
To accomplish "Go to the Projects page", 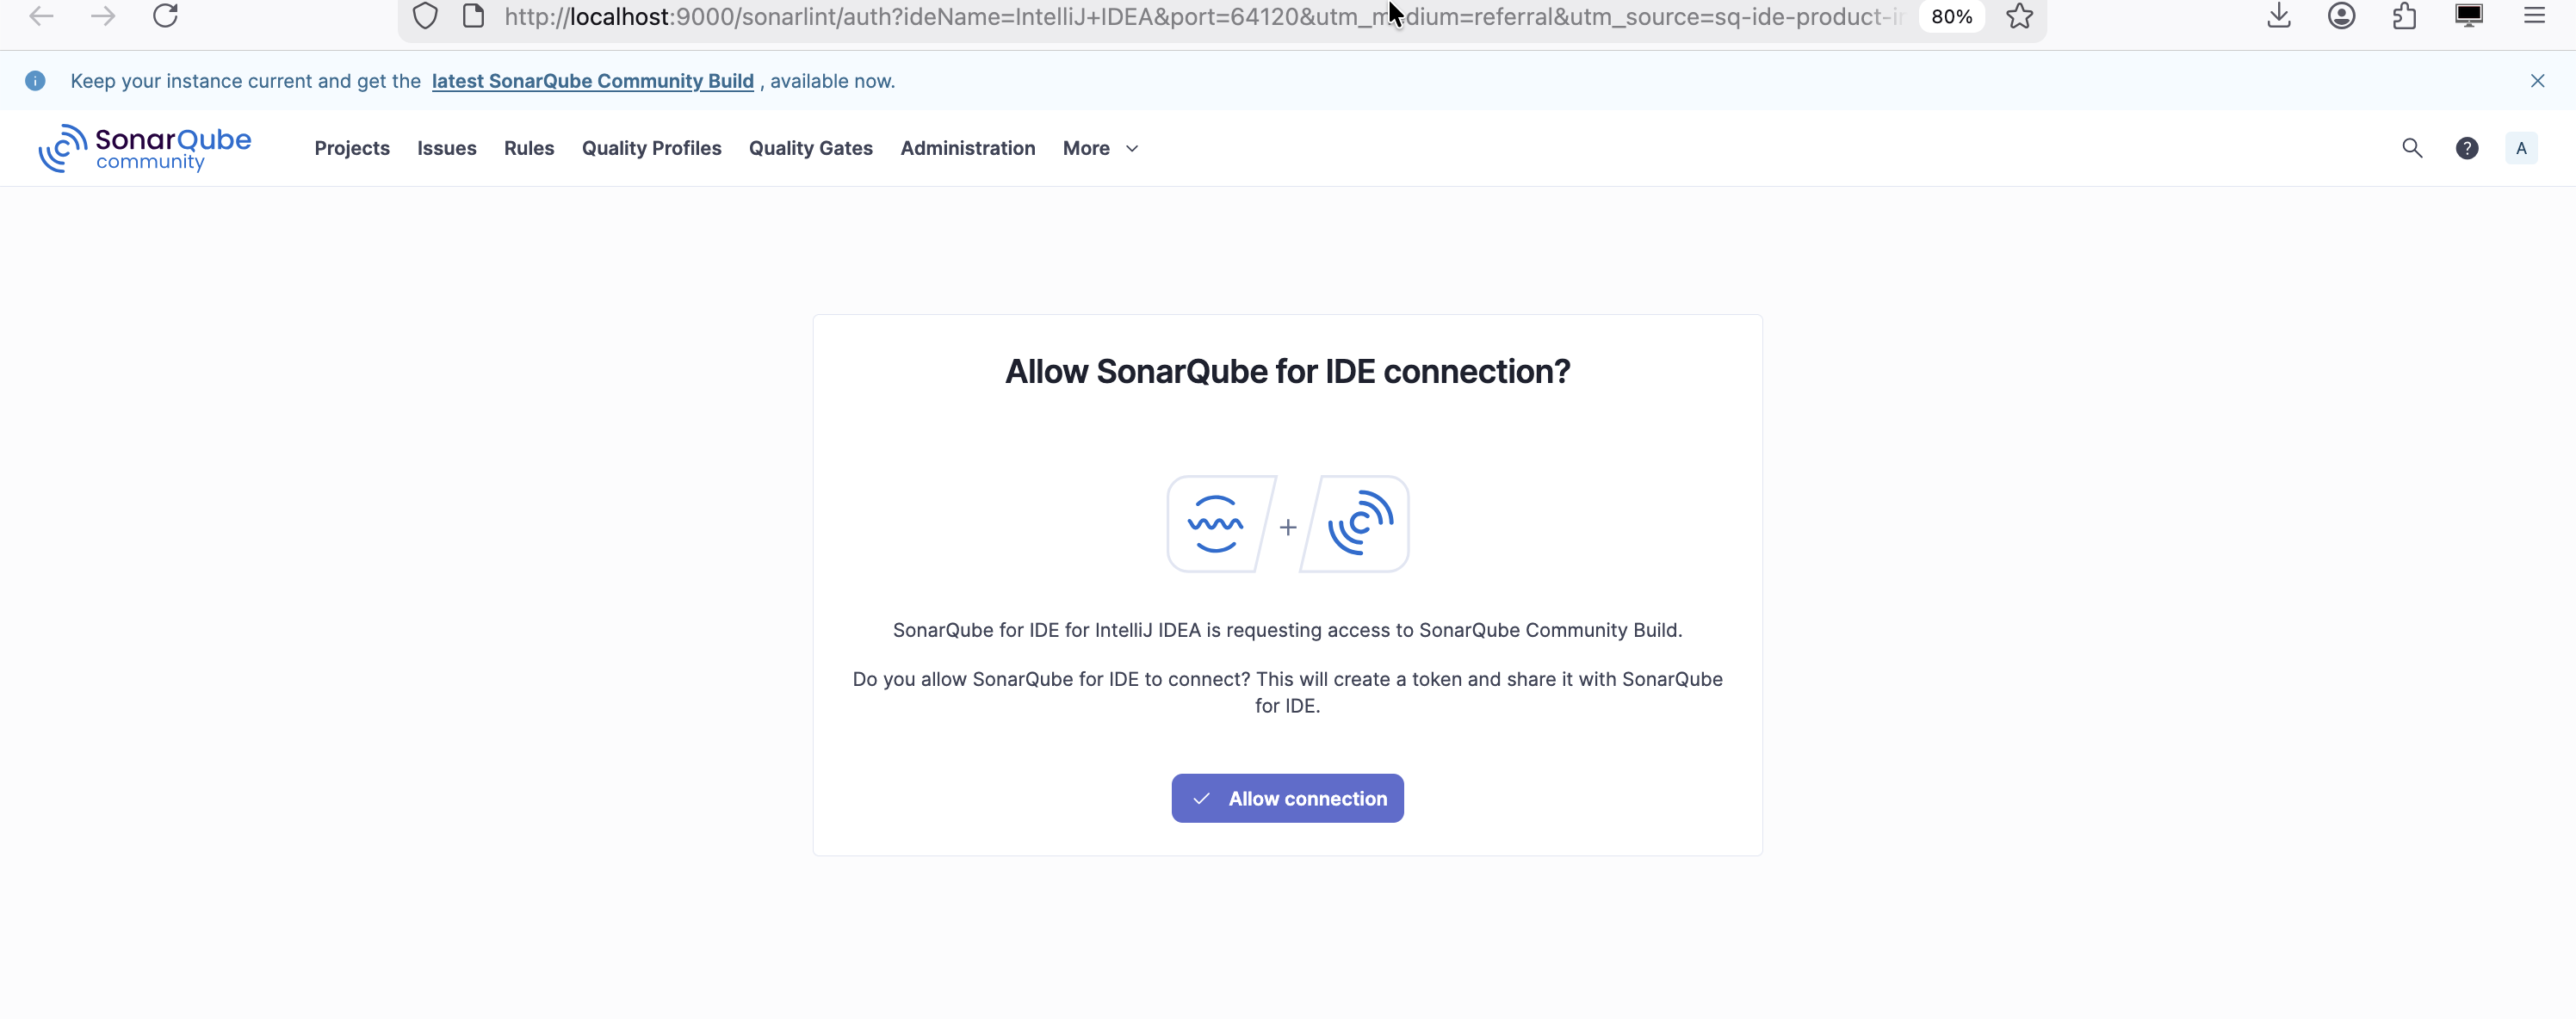I will [x=352, y=148].
